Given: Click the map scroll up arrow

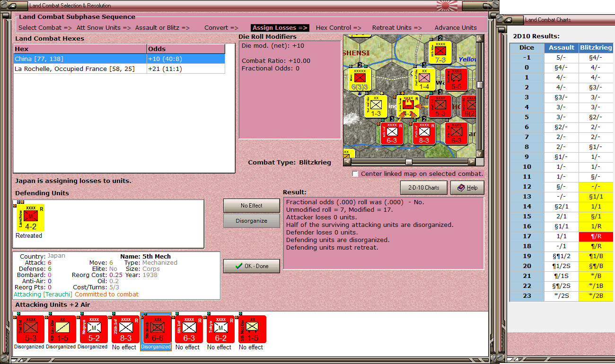Looking at the screenshot, I should pyautogui.click(x=480, y=38).
